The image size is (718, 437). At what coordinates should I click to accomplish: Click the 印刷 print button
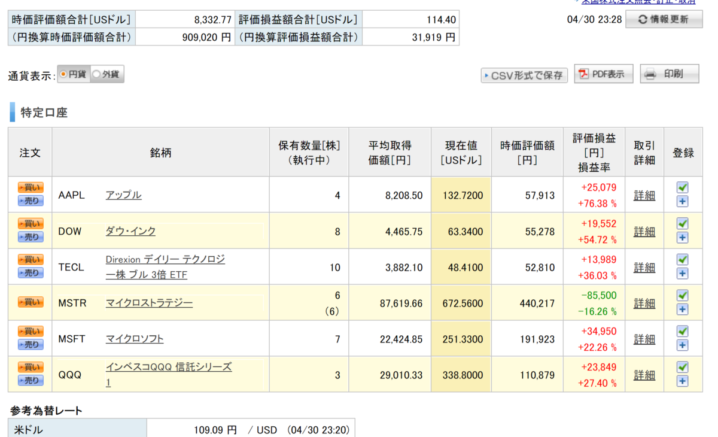670,74
